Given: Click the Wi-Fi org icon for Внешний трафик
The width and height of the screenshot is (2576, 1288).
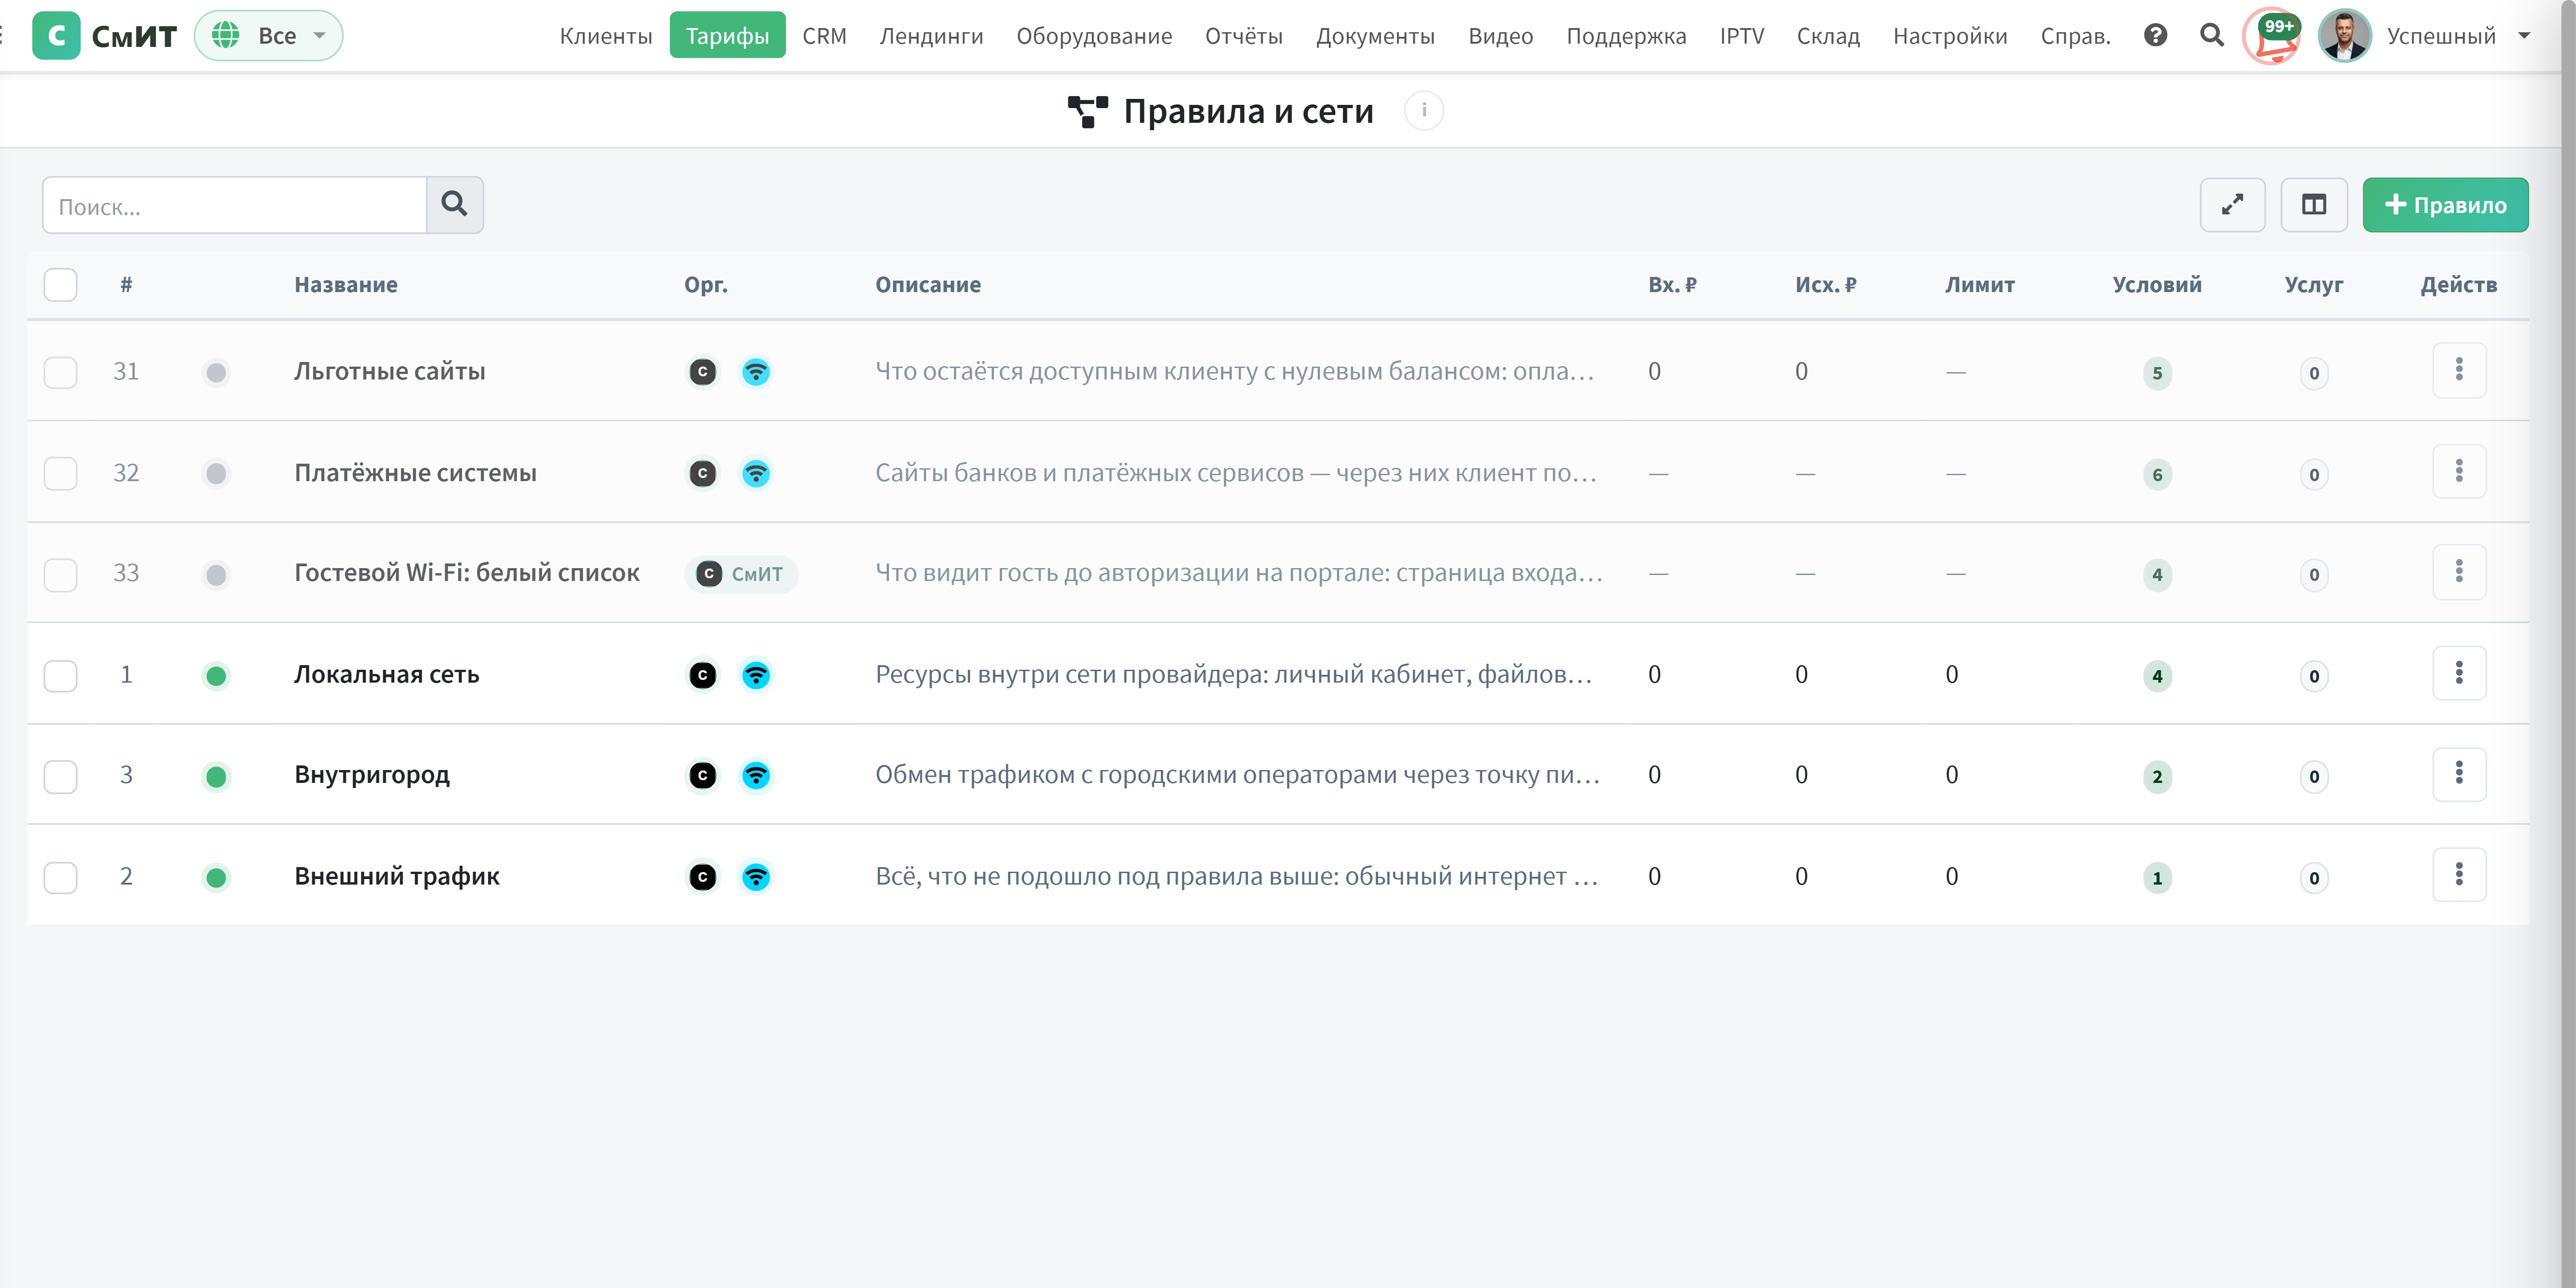Looking at the screenshot, I should pos(756,878).
